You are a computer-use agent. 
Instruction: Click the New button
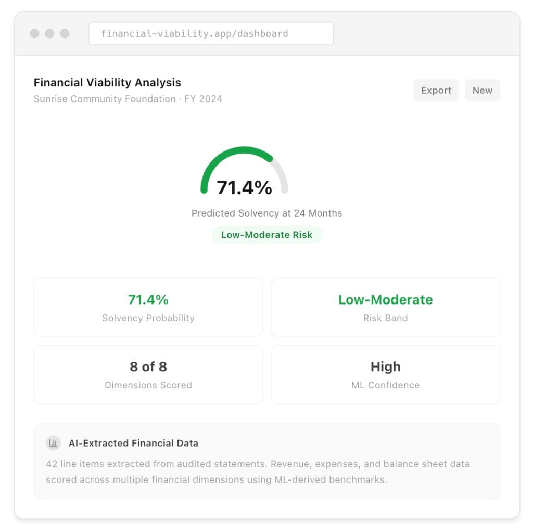coord(482,90)
